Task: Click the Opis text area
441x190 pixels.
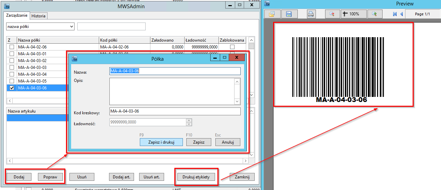Action: click(x=172, y=91)
